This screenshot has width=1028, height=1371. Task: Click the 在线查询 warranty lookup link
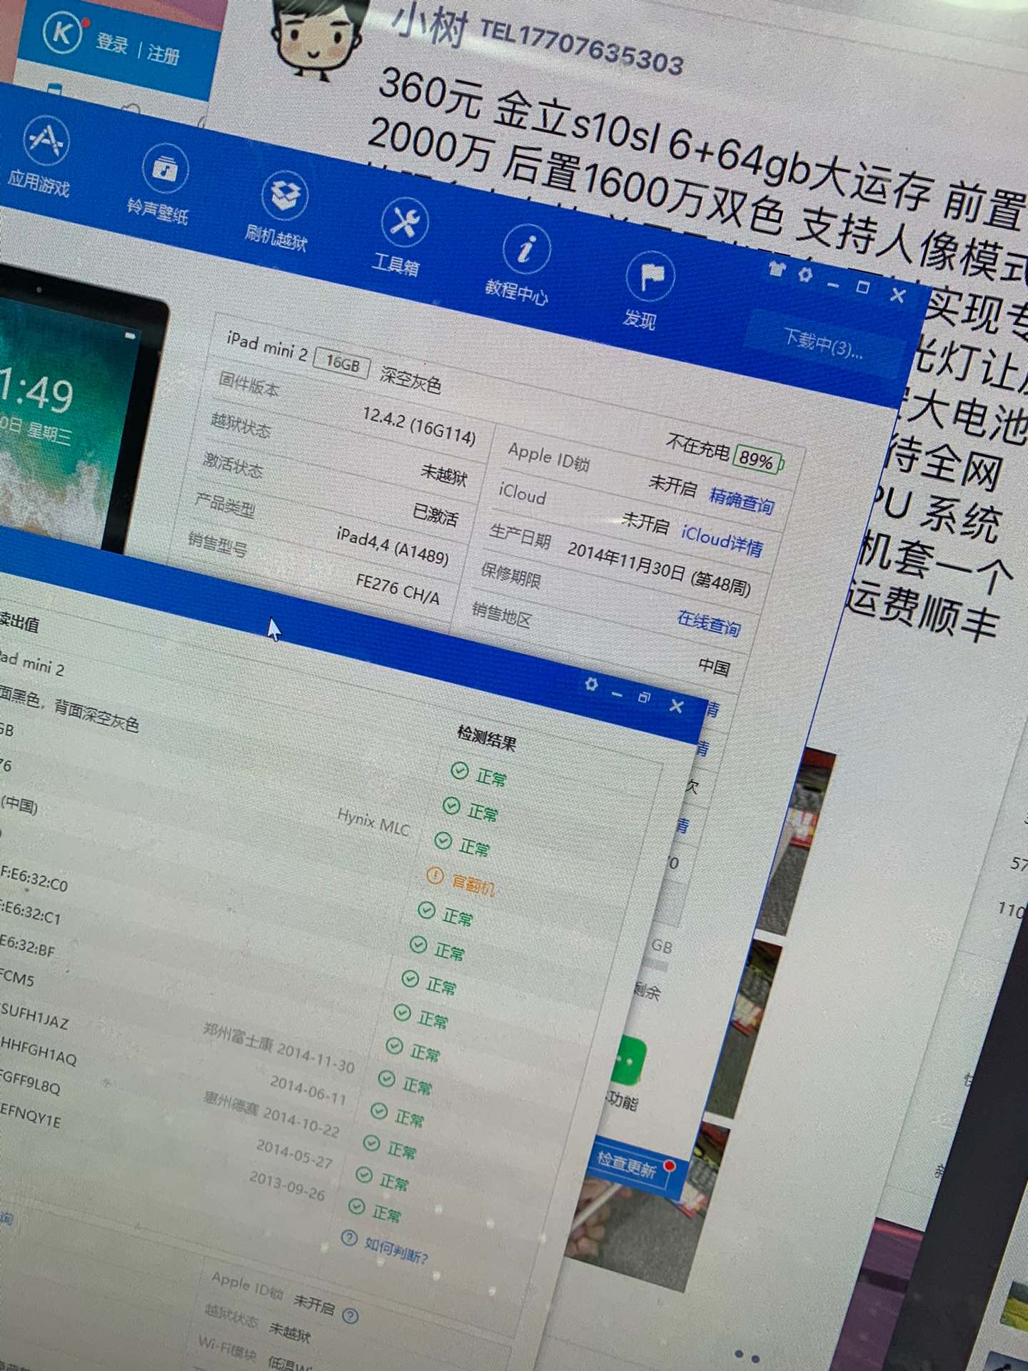(x=709, y=623)
